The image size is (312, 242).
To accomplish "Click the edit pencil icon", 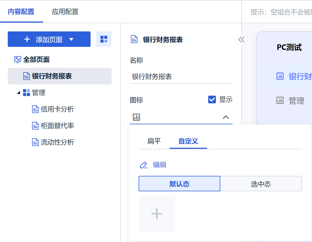I will pyautogui.click(x=144, y=165).
